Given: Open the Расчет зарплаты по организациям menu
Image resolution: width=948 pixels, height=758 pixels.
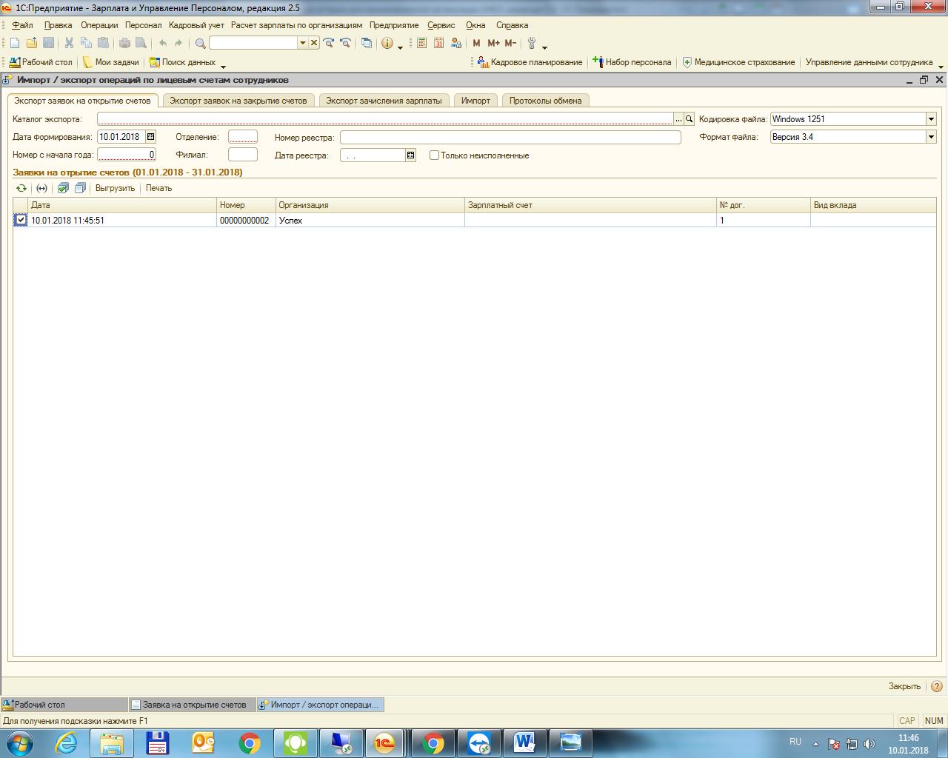Looking at the screenshot, I should click(297, 25).
